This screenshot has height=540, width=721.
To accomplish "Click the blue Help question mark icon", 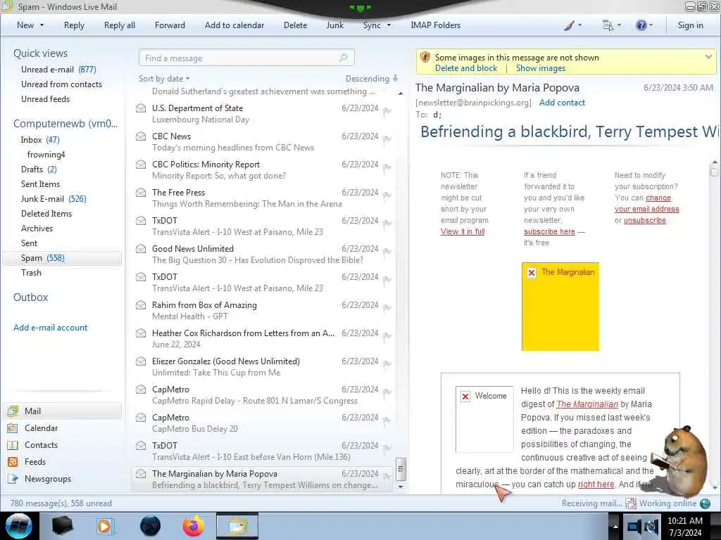I will [641, 25].
